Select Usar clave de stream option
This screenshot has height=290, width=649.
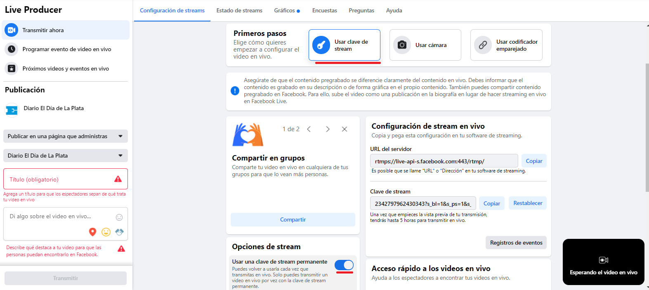(x=344, y=45)
